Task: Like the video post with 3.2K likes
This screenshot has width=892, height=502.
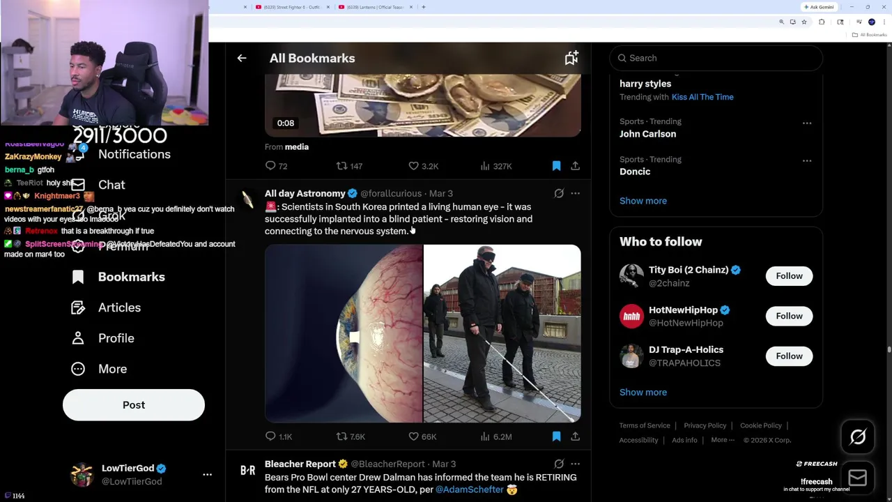Action: (423, 166)
